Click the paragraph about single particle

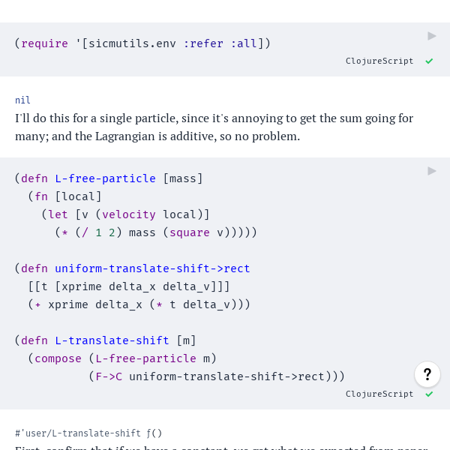(x=214, y=127)
